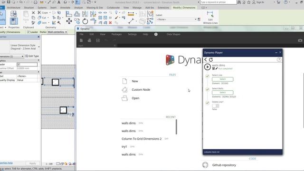This screenshot has height=171, width=304.
Task: Open the Github repository link
Action: point(224,165)
